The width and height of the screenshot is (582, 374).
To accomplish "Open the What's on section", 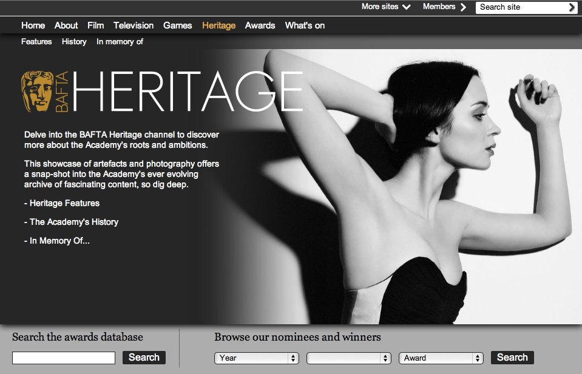I will [x=305, y=25].
